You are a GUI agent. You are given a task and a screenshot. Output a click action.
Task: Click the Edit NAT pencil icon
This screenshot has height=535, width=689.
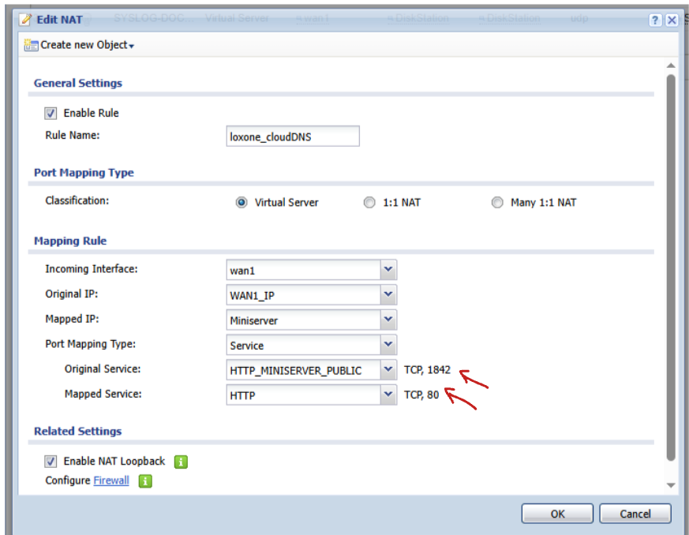point(26,19)
